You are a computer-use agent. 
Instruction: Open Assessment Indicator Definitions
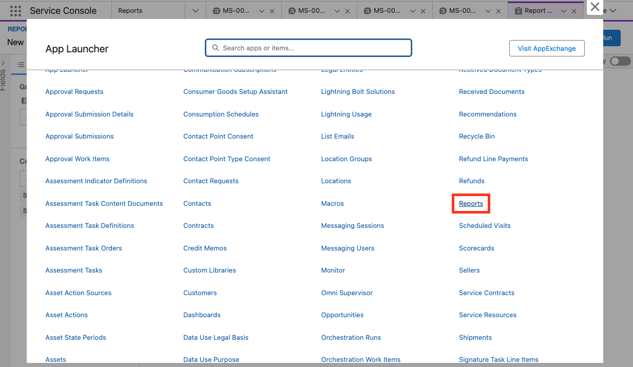pyautogui.click(x=96, y=181)
